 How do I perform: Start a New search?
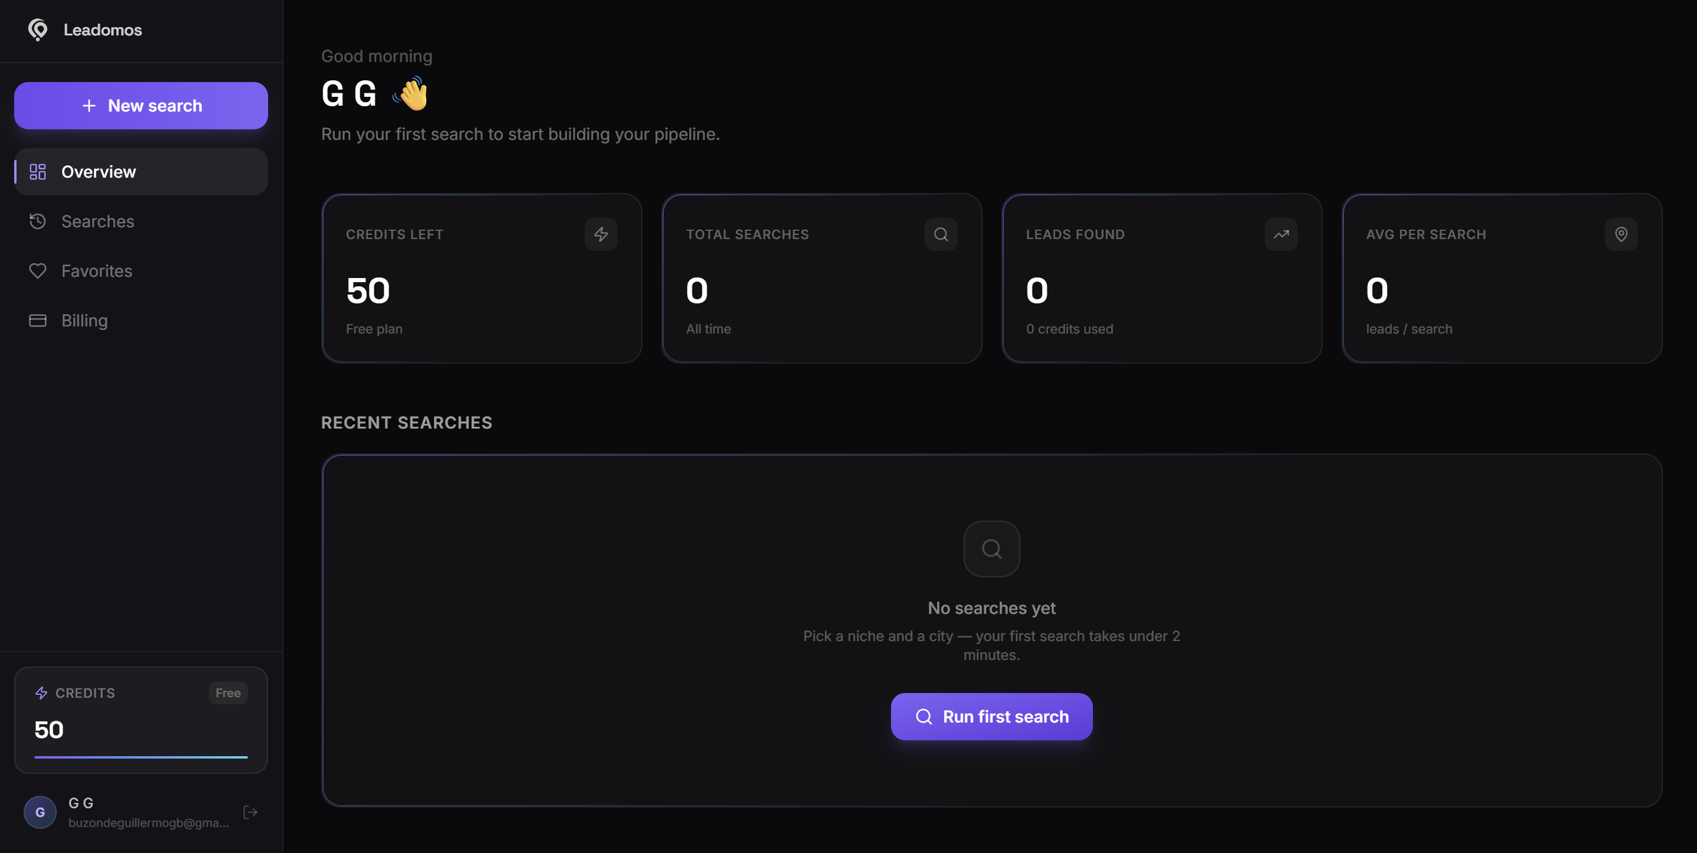point(141,106)
